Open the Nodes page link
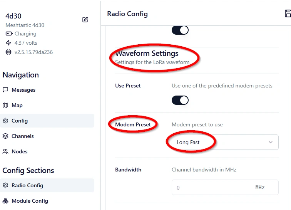This screenshot has height=210, width=291. tap(19, 151)
